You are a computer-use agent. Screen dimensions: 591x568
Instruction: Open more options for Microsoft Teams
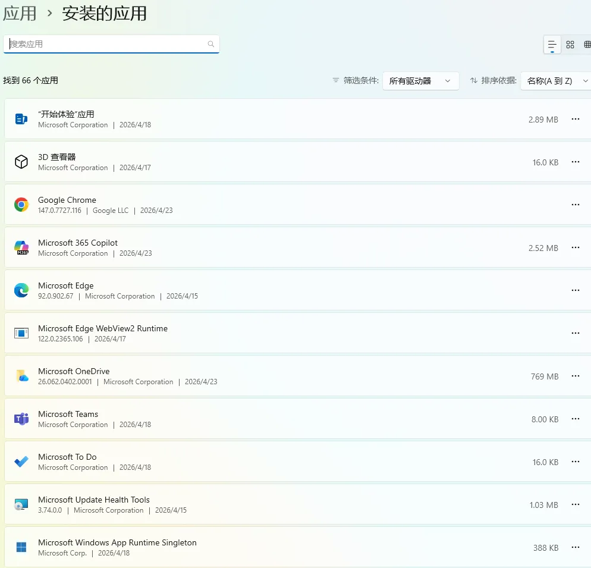pos(576,419)
